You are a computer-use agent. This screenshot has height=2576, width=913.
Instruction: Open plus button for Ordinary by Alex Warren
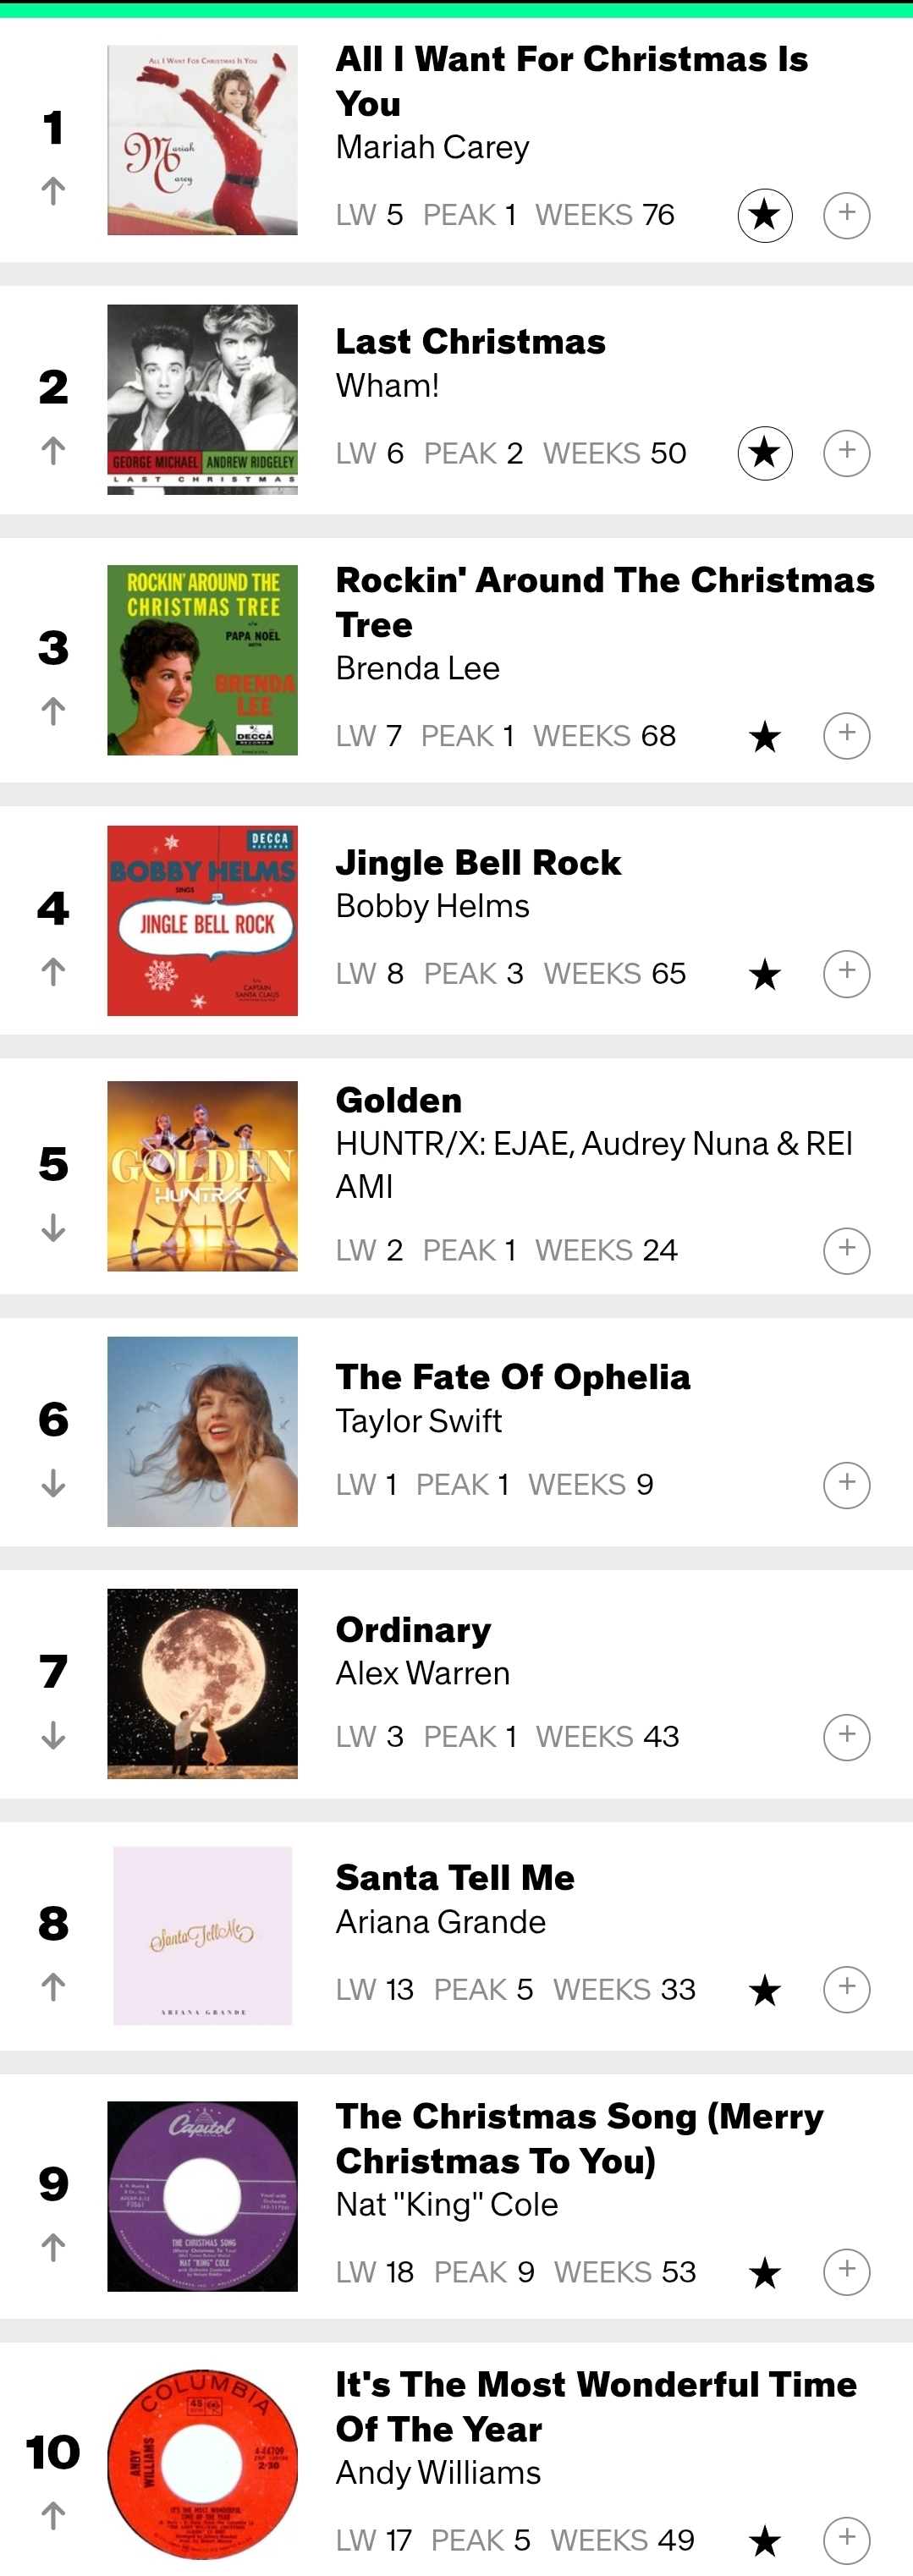(x=846, y=1737)
